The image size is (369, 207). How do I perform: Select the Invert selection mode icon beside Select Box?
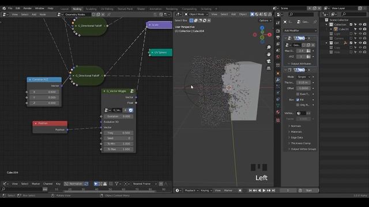pos(205,21)
